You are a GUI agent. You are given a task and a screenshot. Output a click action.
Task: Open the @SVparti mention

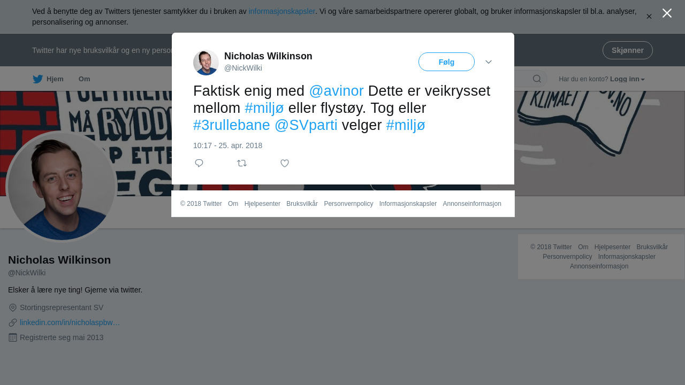(306, 125)
